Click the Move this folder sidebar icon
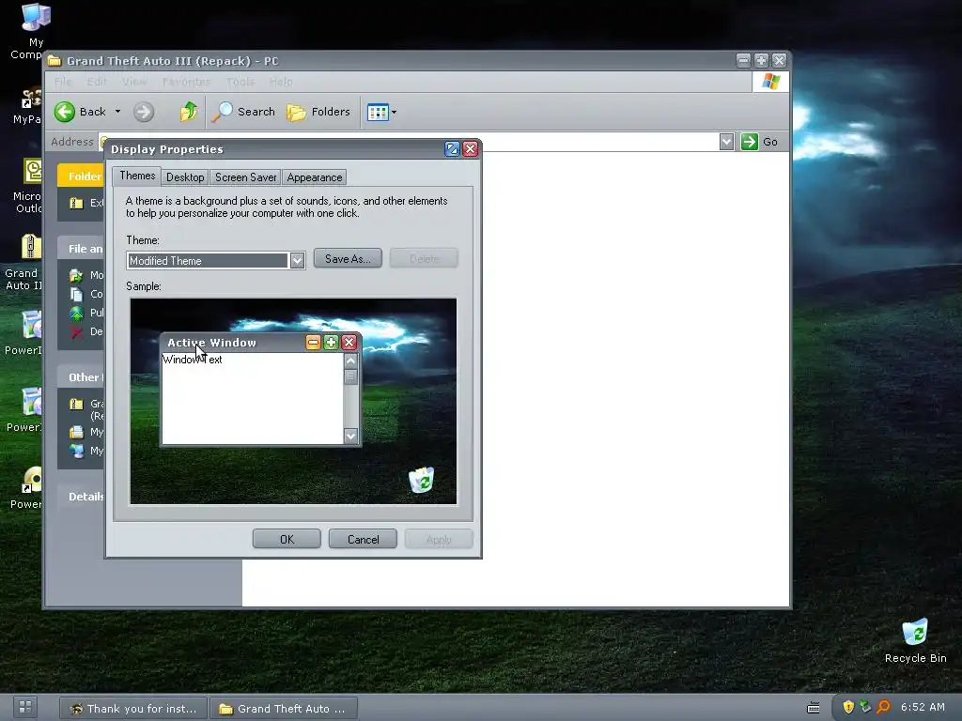Screen dimensions: 962x721 (x=76, y=275)
